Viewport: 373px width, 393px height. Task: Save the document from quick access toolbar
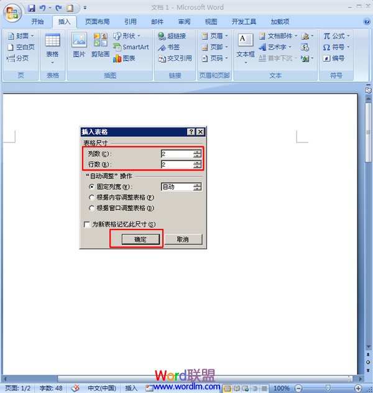32,8
